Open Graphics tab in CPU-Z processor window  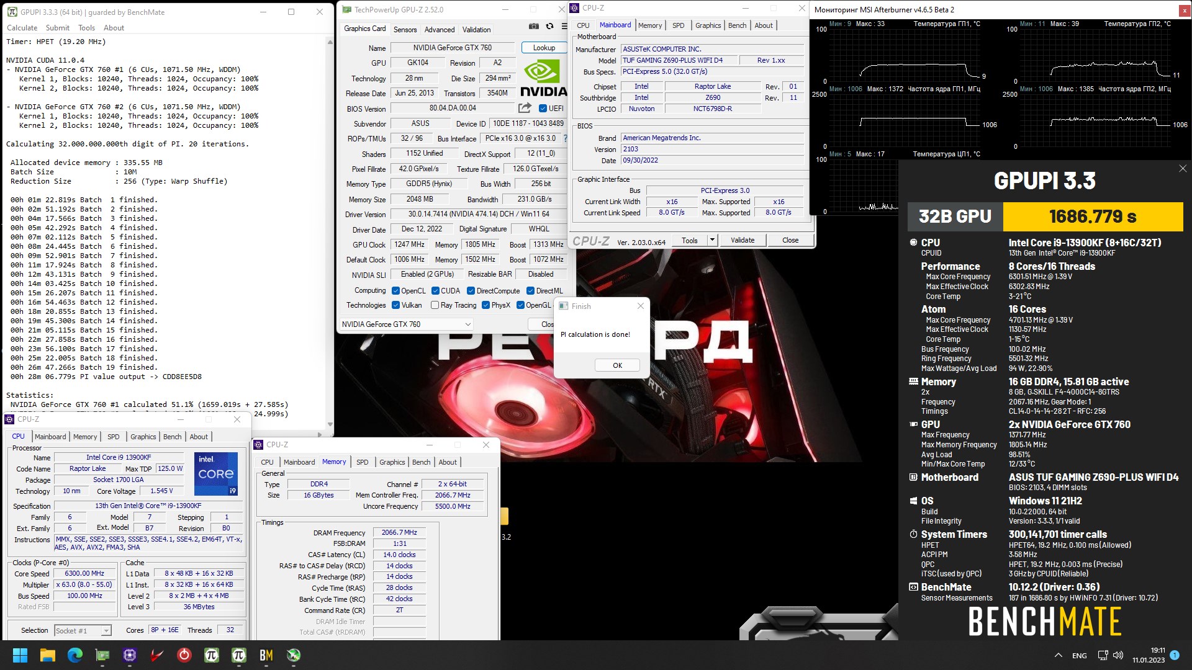click(x=143, y=437)
